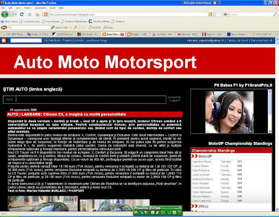279x217 pixels.
Task: Open the Free Hotmail bookmark
Action: click(x=50, y=21)
